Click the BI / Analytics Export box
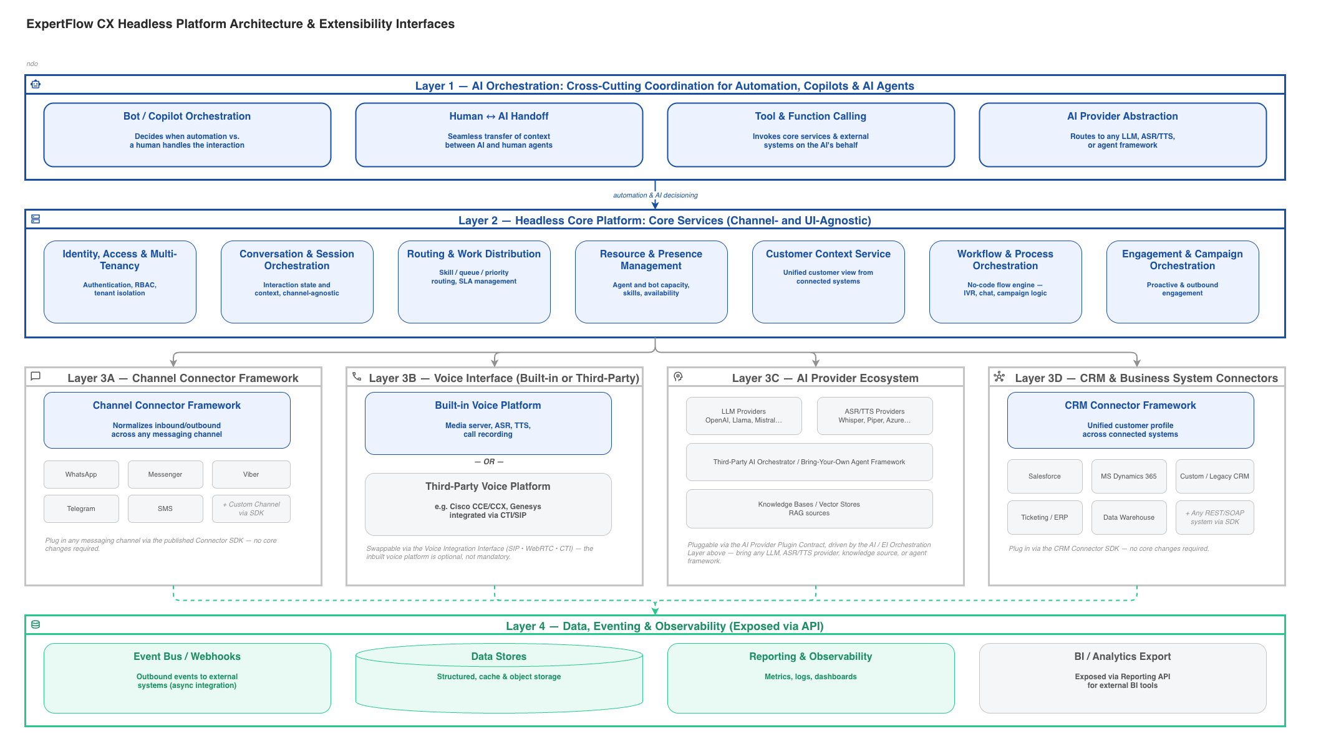The width and height of the screenshot is (1321, 754). tap(1123, 678)
